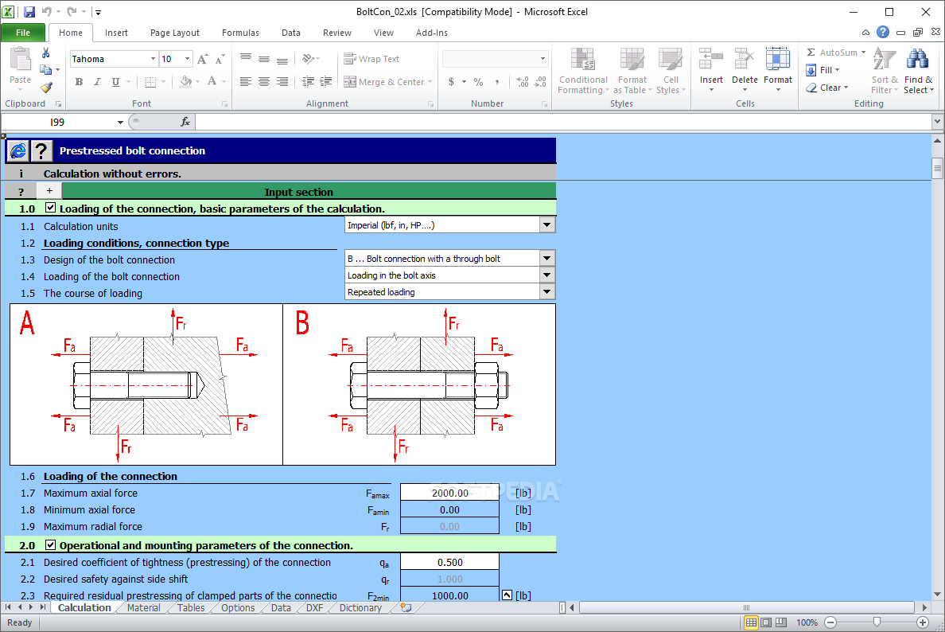Image resolution: width=945 pixels, height=632 pixels.
Task: Select Normal view button in status bar
Action: pyautogui.click(x=751, y=622)
